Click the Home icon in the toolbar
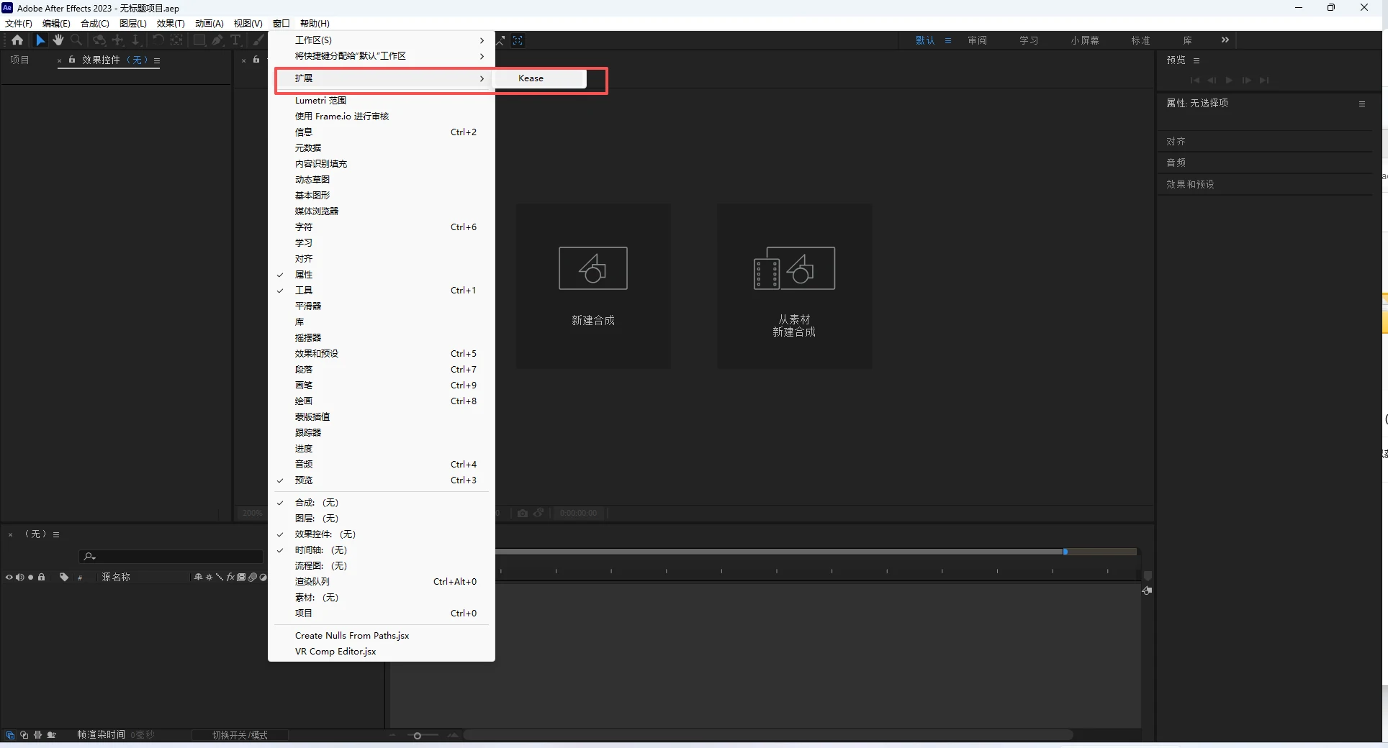 [17, 40]
